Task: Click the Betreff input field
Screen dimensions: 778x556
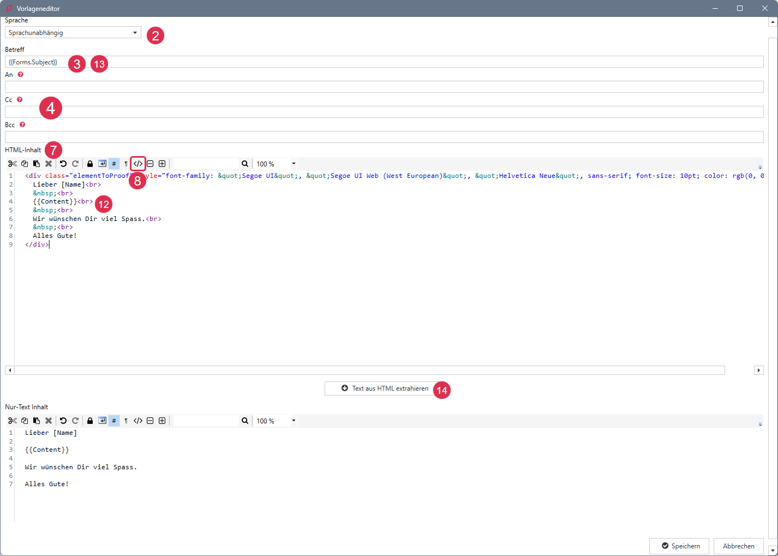Action: click(384, 62)
